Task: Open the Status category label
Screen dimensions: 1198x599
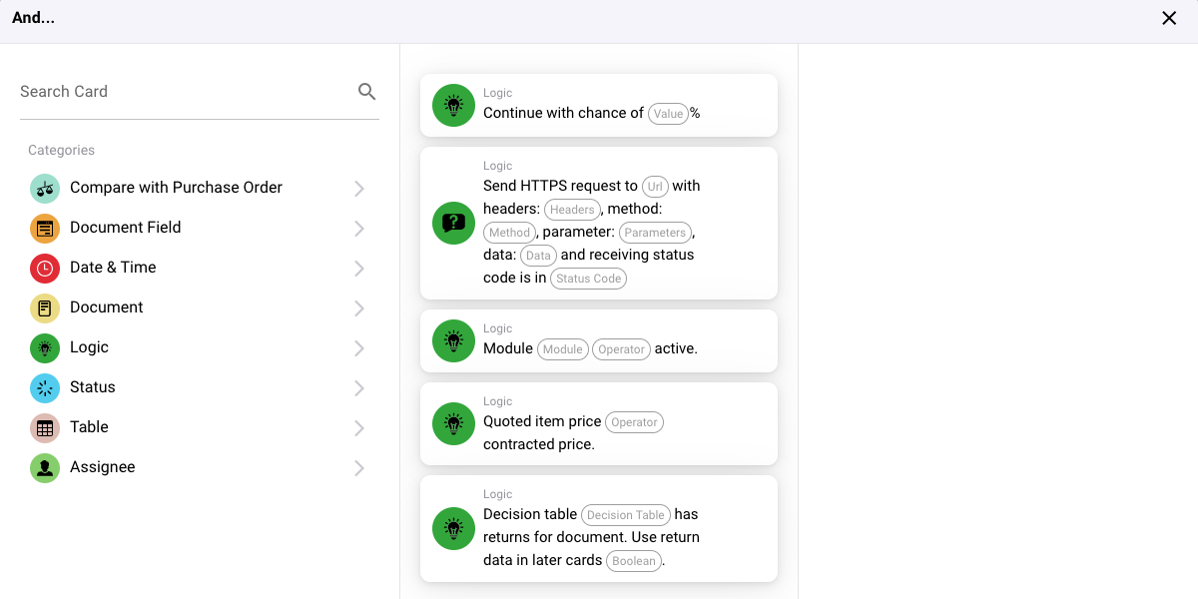Action: 93,387
